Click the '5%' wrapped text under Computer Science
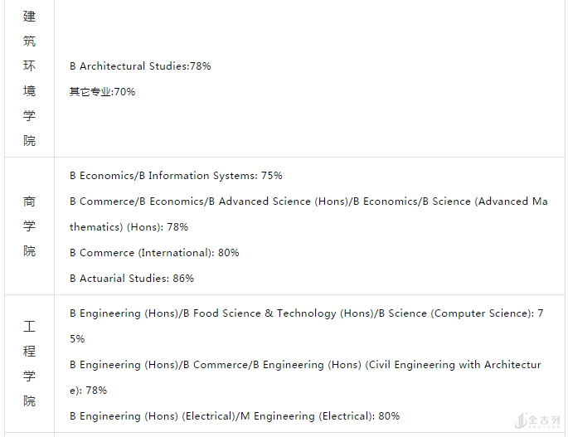The height and width of the screenshot is (437, 568). point(77,339)
